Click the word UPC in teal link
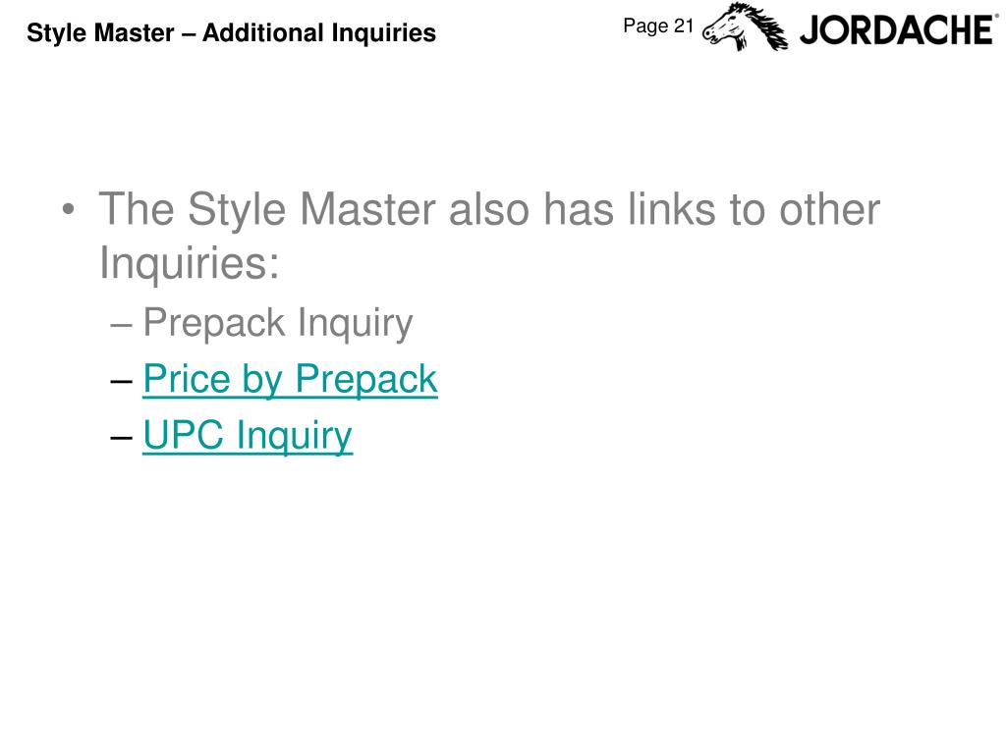This screenshot has height=754, width=1006. click(184, 435)
